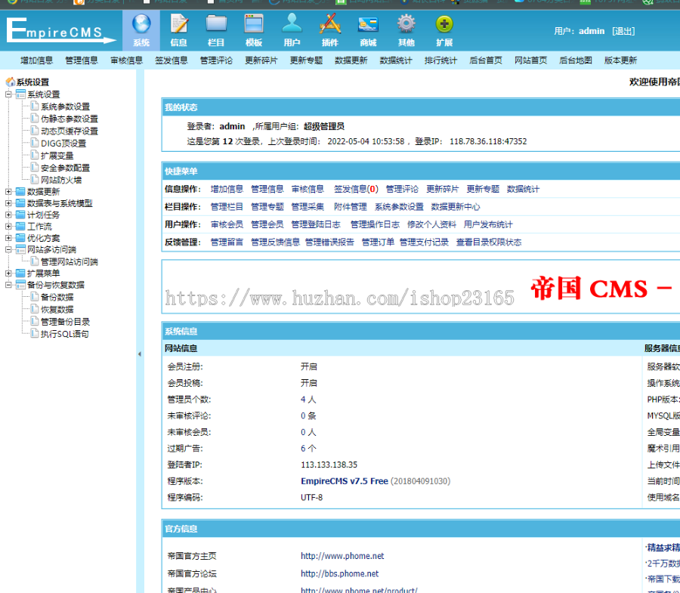Click 管理栏目 in quick menu

227,207
